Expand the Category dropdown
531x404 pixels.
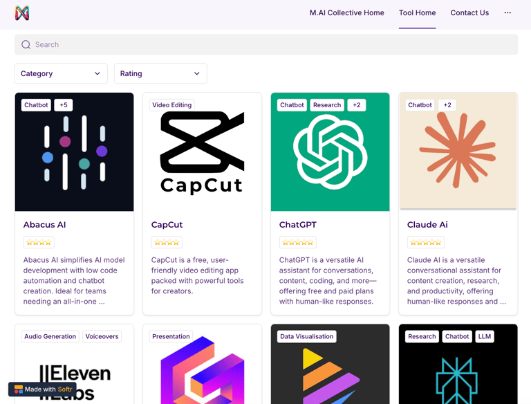point(61,73)
